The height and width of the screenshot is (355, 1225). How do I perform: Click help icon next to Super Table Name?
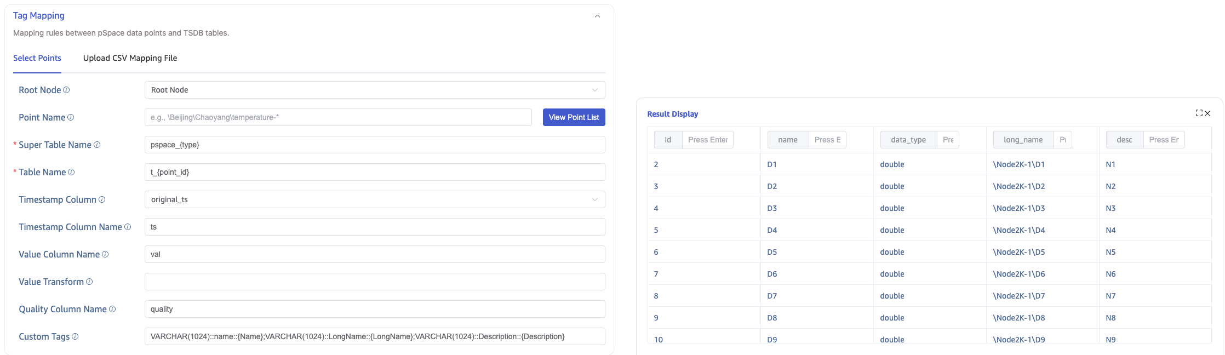coord(97,145)
